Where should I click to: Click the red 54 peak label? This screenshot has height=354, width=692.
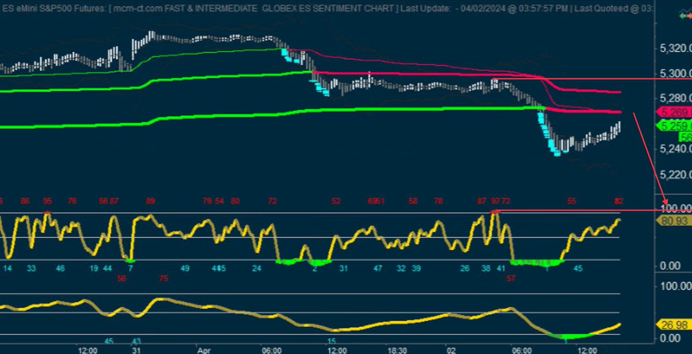tap(220, 201)
